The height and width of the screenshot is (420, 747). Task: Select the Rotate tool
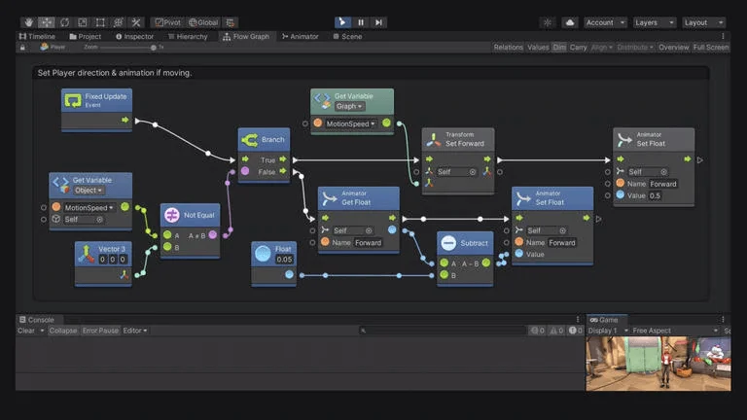pyautogui.click(x=64, y=22)
